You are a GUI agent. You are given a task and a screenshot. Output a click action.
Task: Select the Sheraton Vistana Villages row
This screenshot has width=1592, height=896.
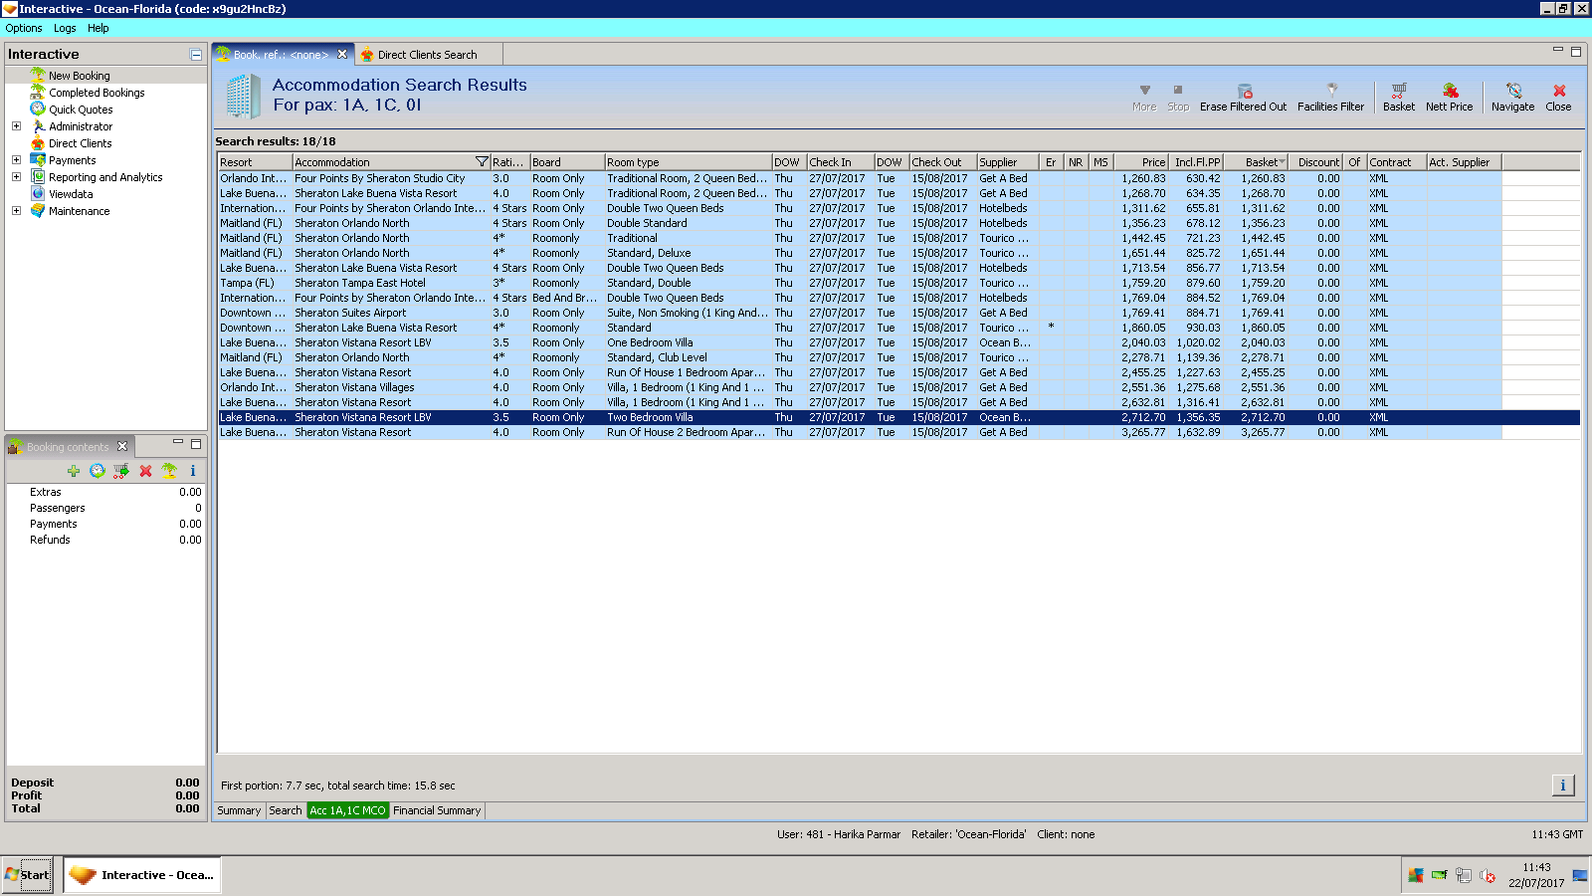899,387
